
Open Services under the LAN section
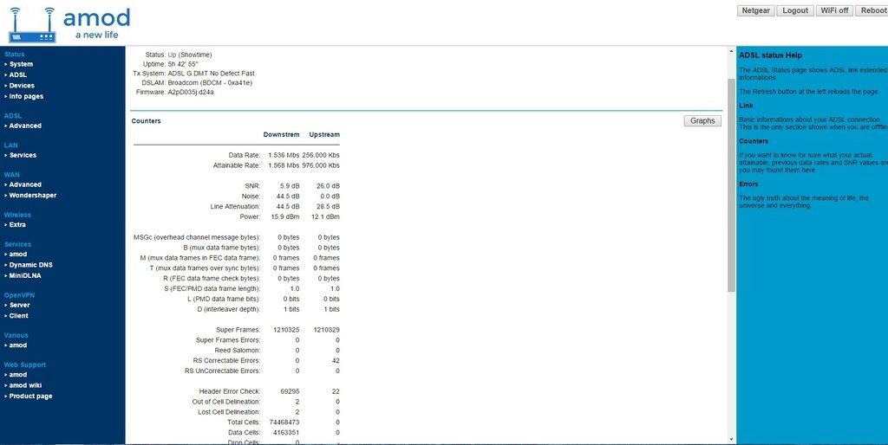click(x=23, y=155)
